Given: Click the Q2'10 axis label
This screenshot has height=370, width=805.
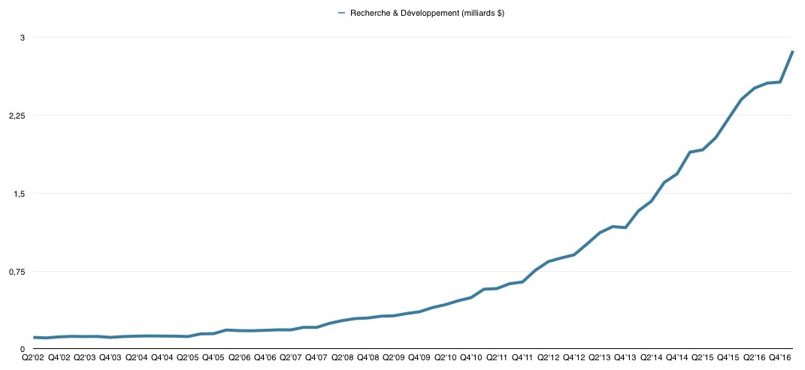Looking at the screenshot, I should [x=446, y=357].
